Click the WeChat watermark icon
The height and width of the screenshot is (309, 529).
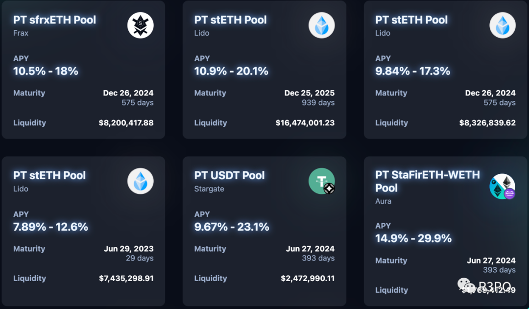pos(466,285)
